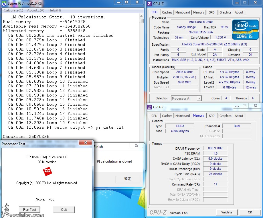The width and height of the screenshot is (263, 218).
Task: Click the Level 3 cache value '6 MBytes'
Action: pos(230,87)
